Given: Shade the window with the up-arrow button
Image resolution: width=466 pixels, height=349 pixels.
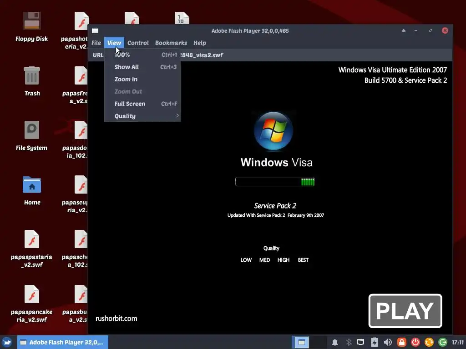Looking at the screenshot, I should point(404,30).
